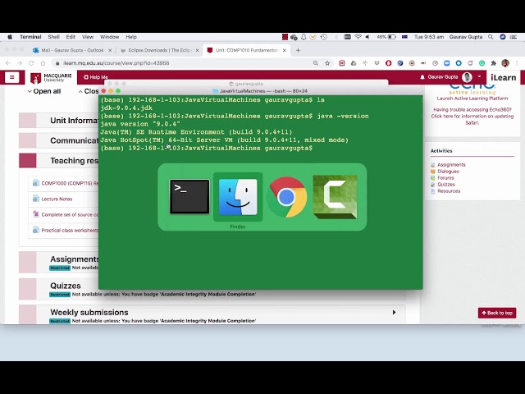Expand the Quizzes section

point(66,286)
